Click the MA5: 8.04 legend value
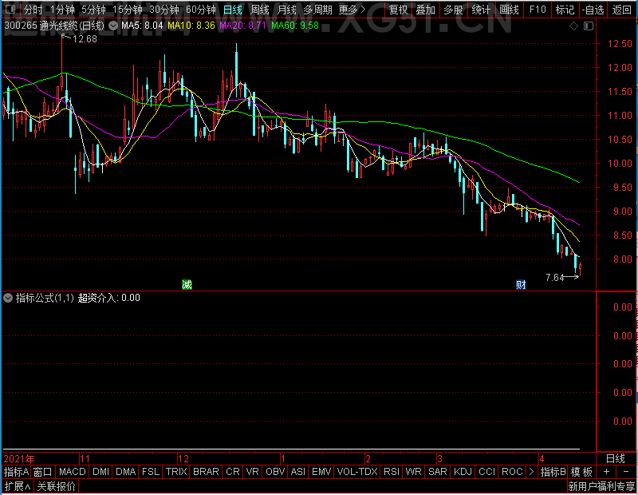The width and height of the screenshot is (638, 495). tap(142, 26)
